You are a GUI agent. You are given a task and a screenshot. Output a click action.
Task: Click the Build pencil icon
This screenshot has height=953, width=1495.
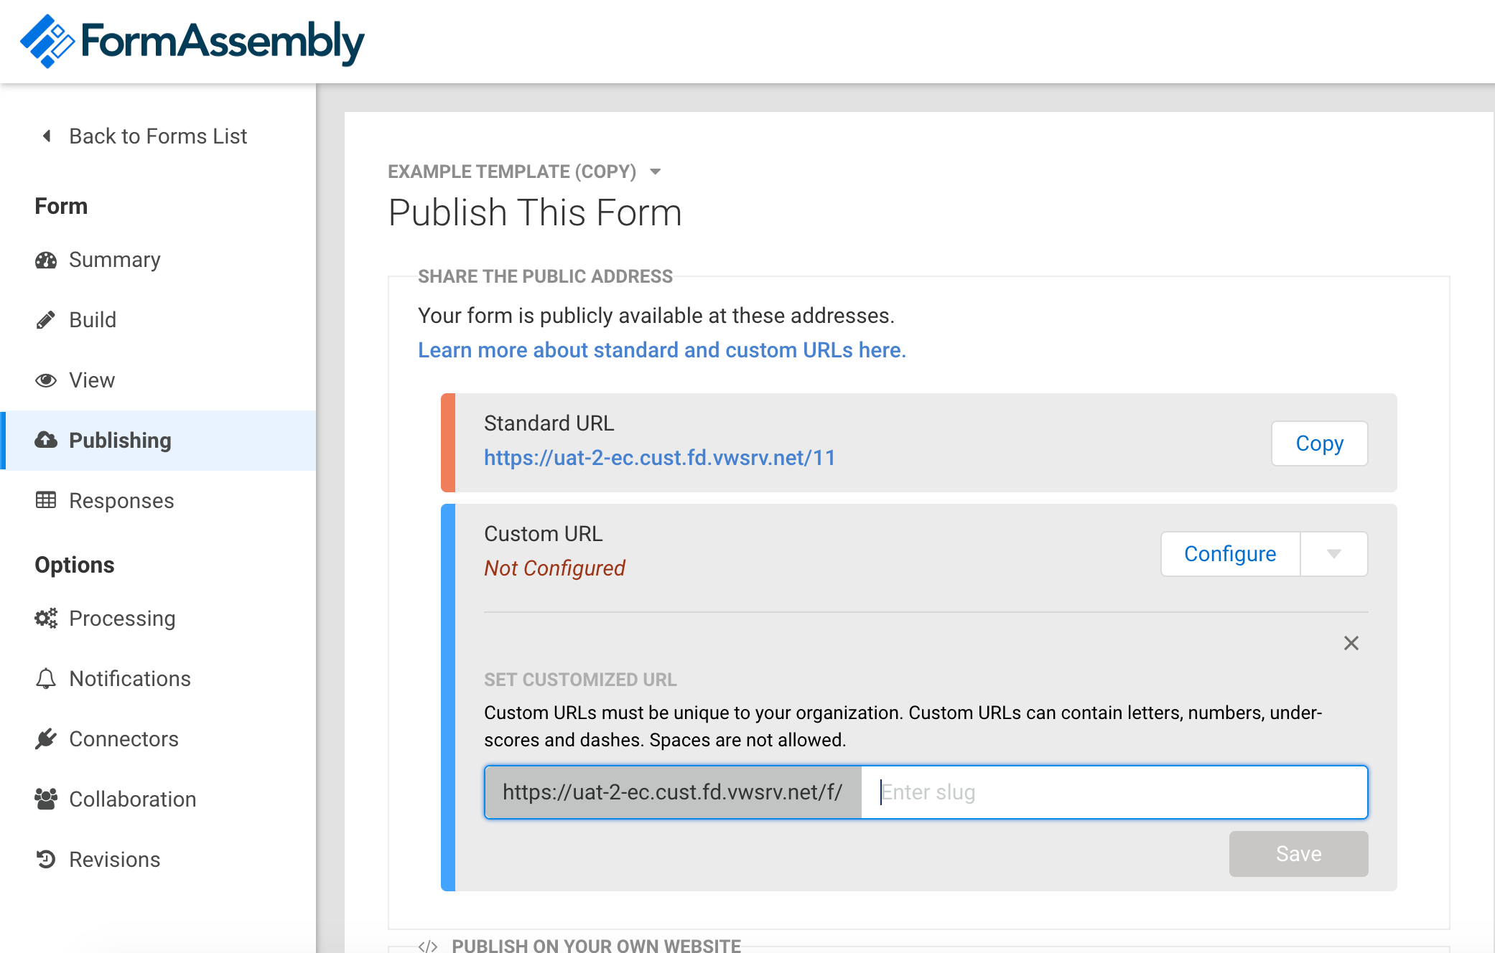[x=46, y=320]
